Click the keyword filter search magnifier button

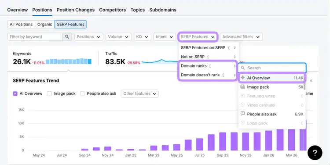(67, 37)
